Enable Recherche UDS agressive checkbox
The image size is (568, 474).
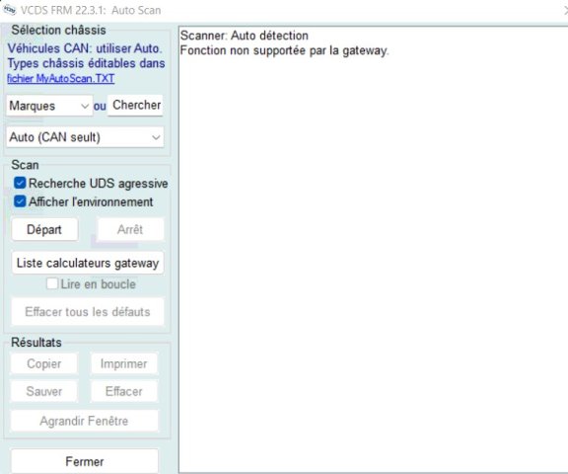(20, 183)
